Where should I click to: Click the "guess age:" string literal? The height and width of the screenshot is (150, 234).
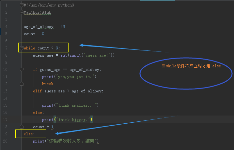[x=98, y=55]
